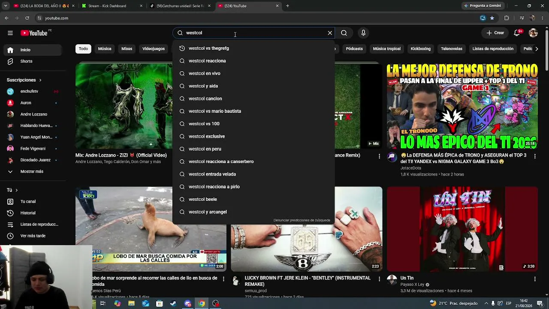Open the browser extensions puzzle icon
Image resolution: width=549 pixels, height=309 pixels.
click(x=507, y=18)
